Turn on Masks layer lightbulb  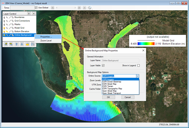tap(4, 24)
